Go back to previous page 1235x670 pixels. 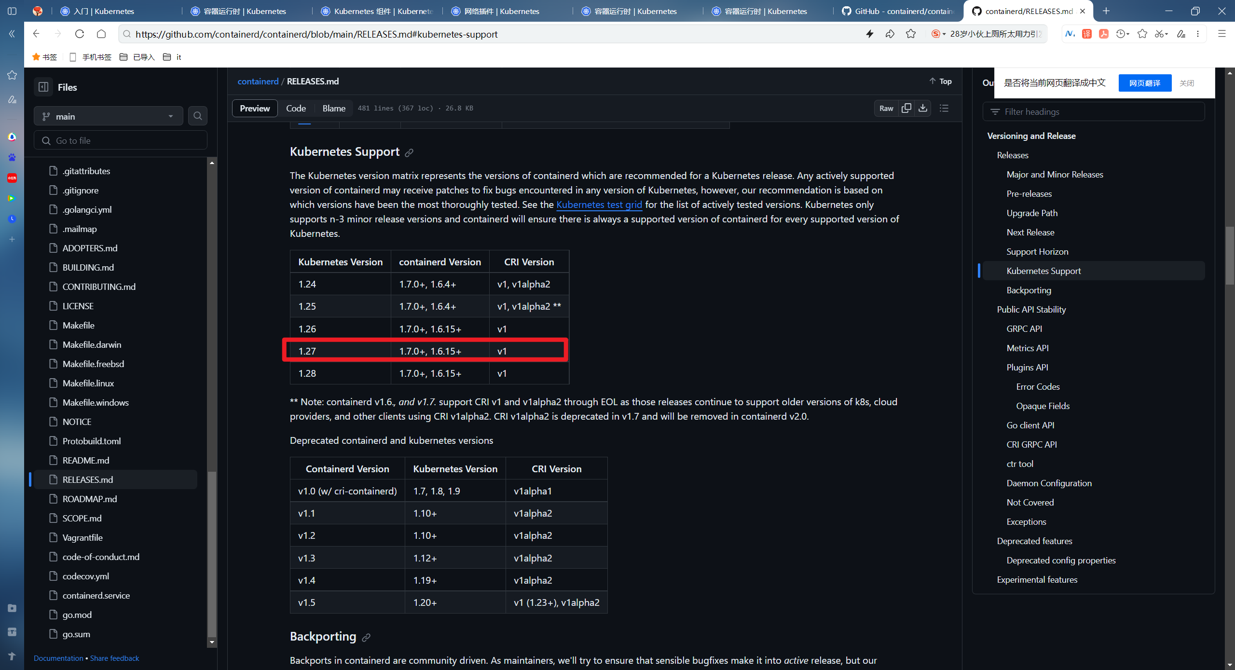click(36, 34)
